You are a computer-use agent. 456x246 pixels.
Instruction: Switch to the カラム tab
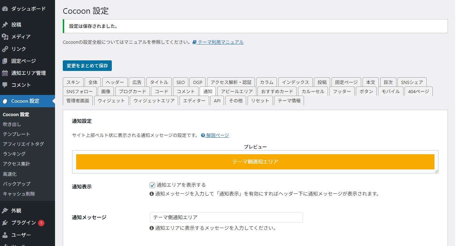267,82
